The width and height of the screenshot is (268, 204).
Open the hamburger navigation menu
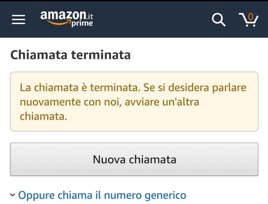tap(18, 20)
